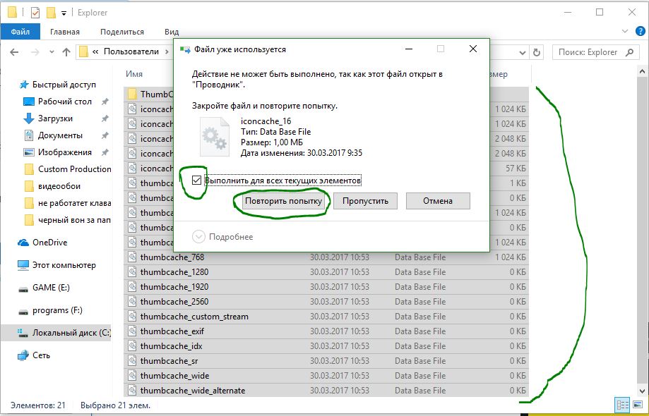Go up one folder level with Up arrow
The height and width of the screenshot is (416, 649).
coord(66,52)
